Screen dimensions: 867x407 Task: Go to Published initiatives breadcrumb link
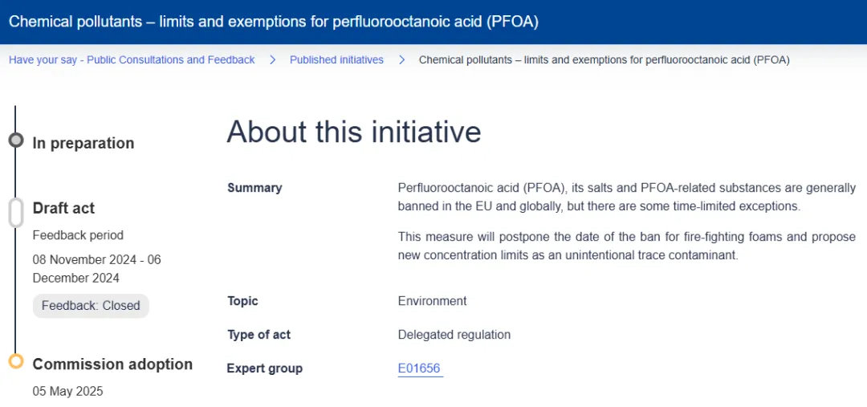[336, 60]
